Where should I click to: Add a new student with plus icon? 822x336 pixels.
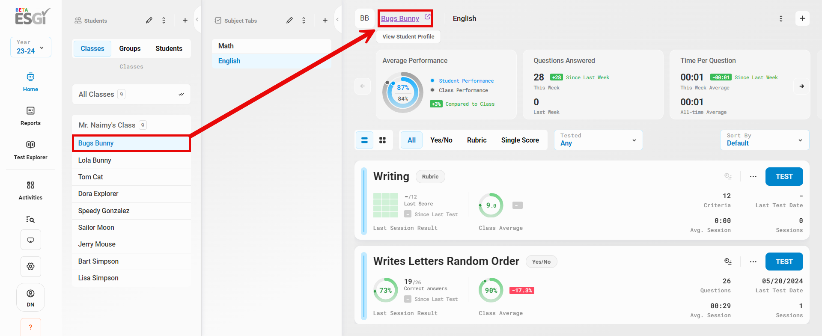click(x=185, y=20)
